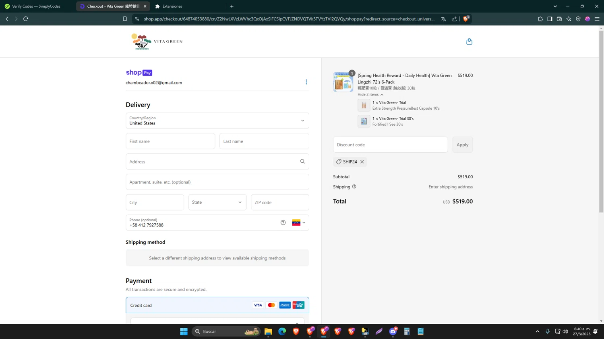
Task: Click the ZIP code field
Action: (x=280, y=202)
